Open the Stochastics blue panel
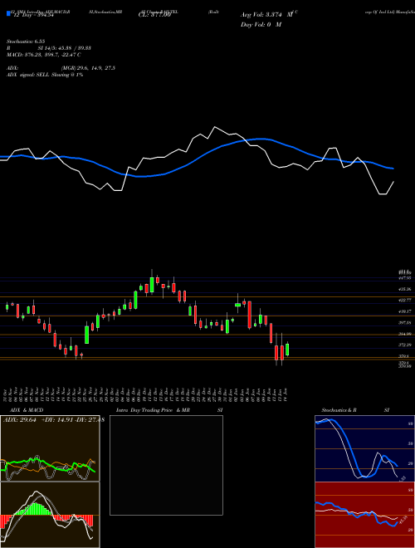This screenshot has height=548, width=415. pos(364,448)
